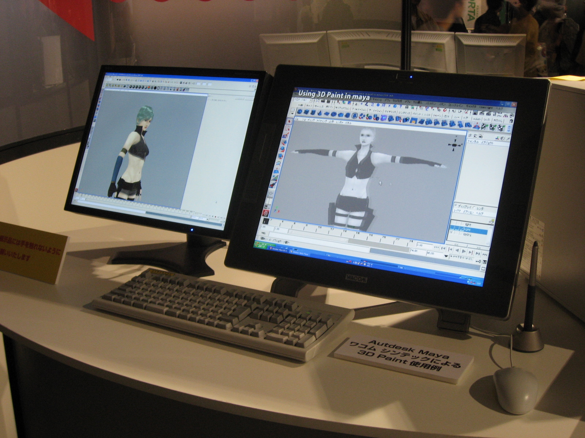The width and height of the screenshot is (585, 438).
Task: Open the オプション menu in layer editor
Action: tap(469, 212)
